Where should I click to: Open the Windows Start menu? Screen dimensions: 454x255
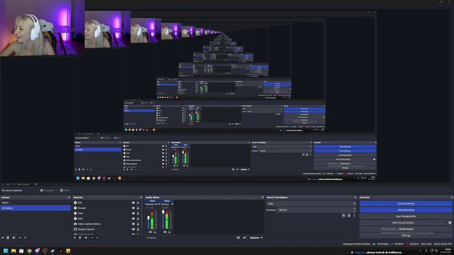(x=6, y=251)
